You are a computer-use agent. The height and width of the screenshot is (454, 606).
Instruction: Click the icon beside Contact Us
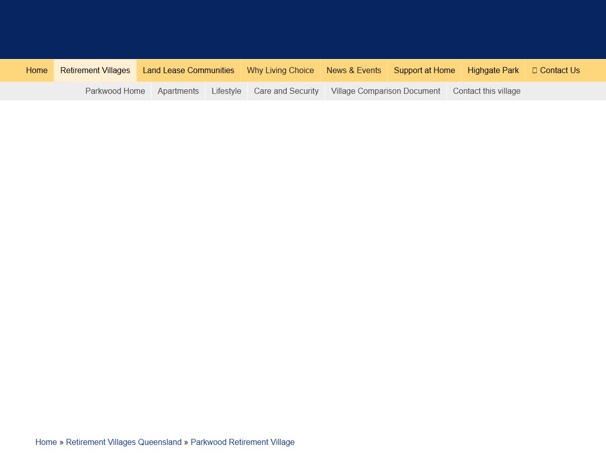(535, 71)
